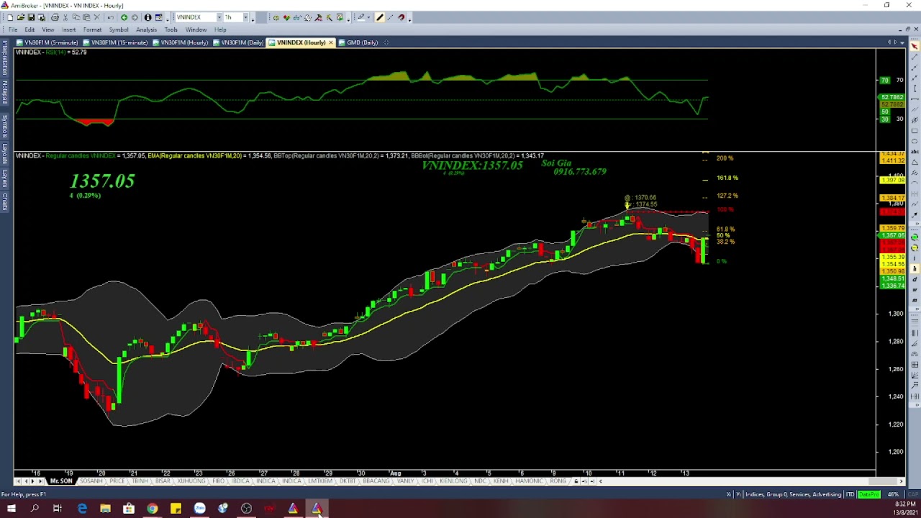Toggle the highlighted 'h' button on right toolbar
This screenshot has width=921, height=518.
click(x=914, y=268)
